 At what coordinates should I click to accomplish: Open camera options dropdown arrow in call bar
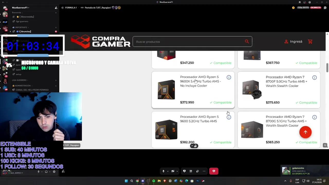pos(177,171)
